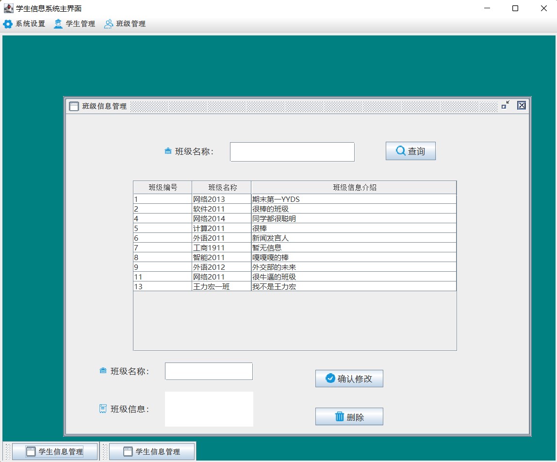The width and height of the screenshot is (557, 462).
Task: Select the row 软件2011
Action: pyautogui.click(x=295, y=209)
